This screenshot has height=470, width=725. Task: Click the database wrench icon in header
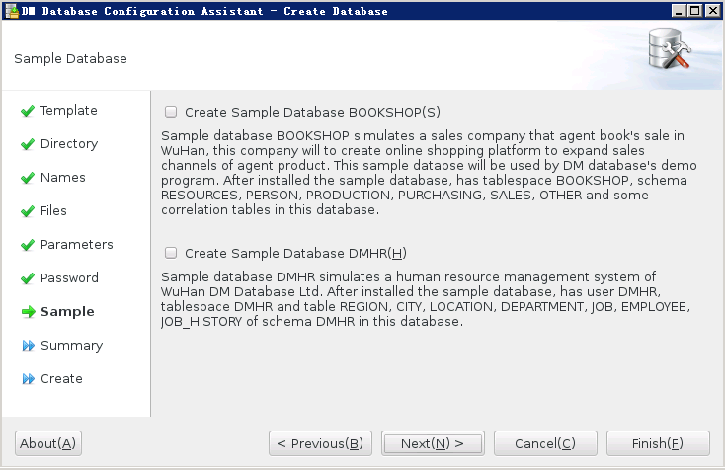pyautogui.click(x=669, y=49)
